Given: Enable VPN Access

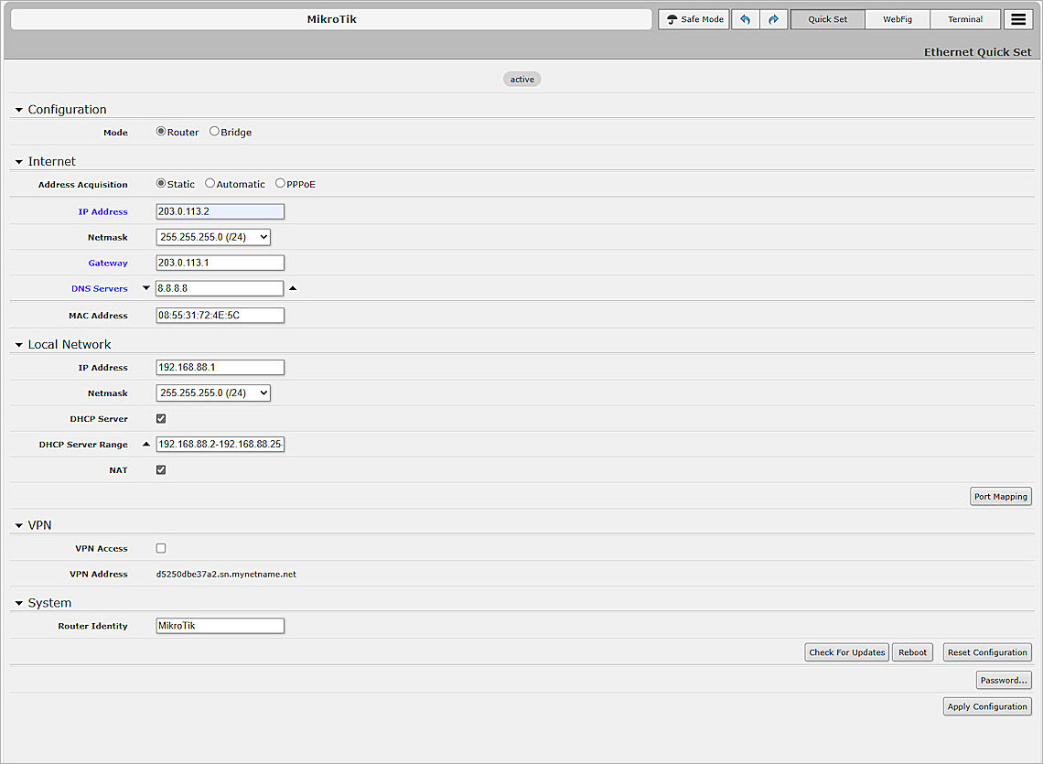Looking at the screenshot, I should click(160, 548).
